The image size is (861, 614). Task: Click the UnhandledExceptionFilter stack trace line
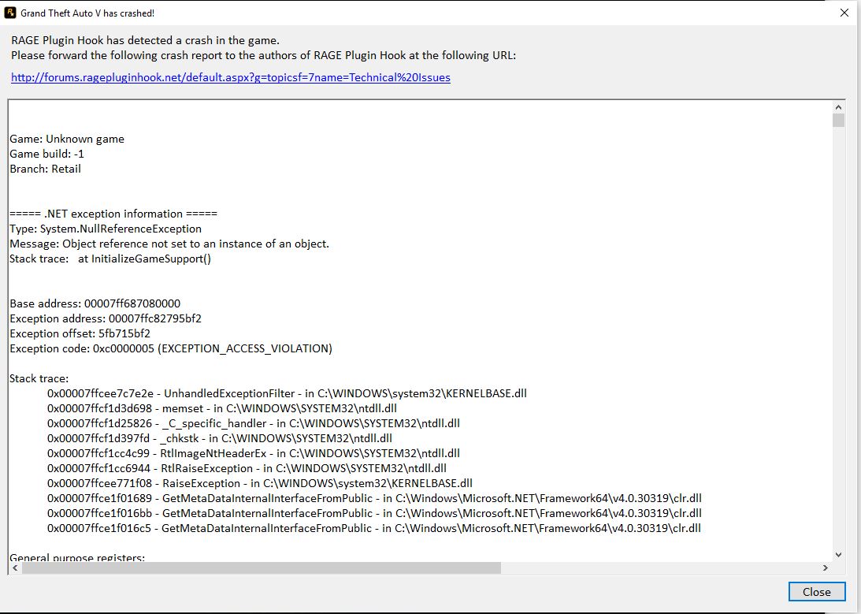(x=287, y=393)
